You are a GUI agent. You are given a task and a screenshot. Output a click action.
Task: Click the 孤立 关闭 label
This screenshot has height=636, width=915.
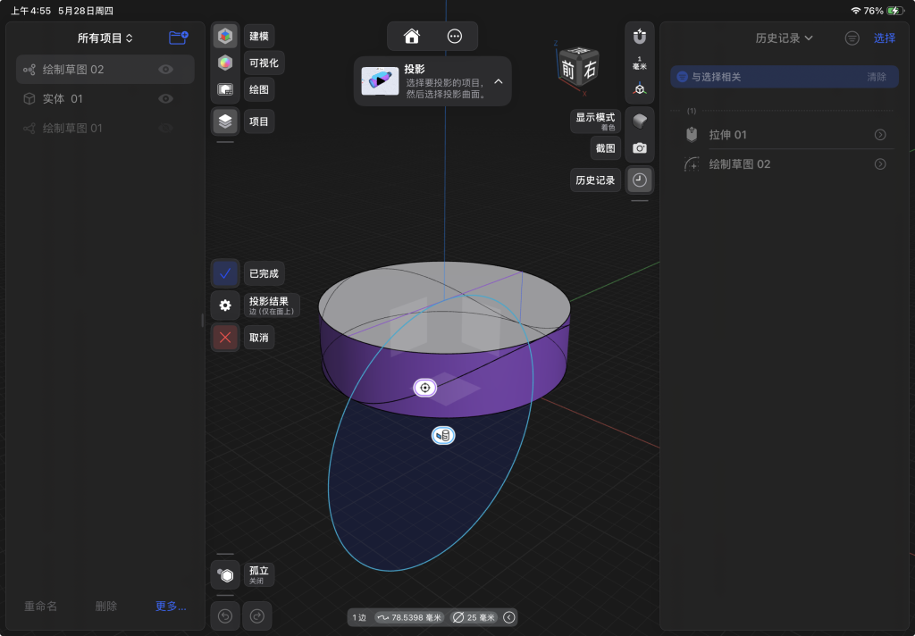pyautogui.click(x=259, y=574)
